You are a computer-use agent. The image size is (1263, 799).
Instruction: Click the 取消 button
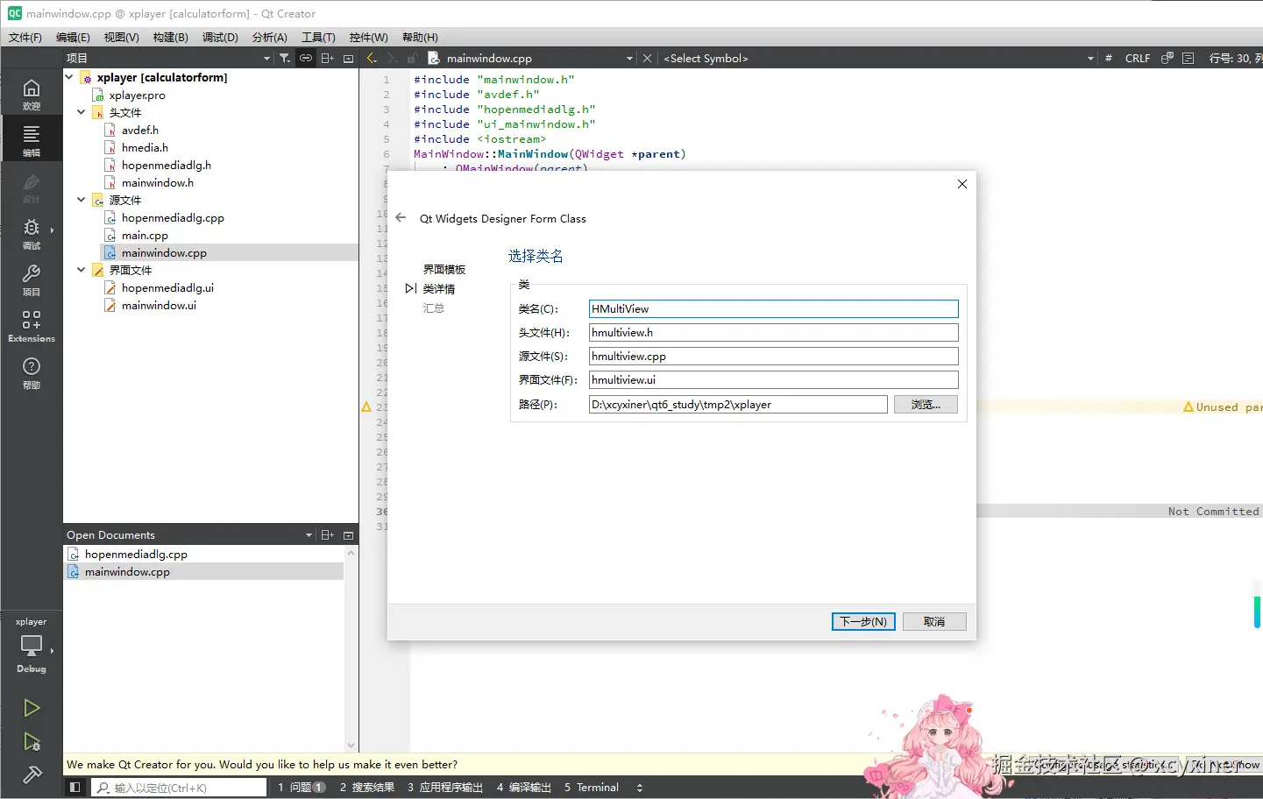click(x=934, y=621)
